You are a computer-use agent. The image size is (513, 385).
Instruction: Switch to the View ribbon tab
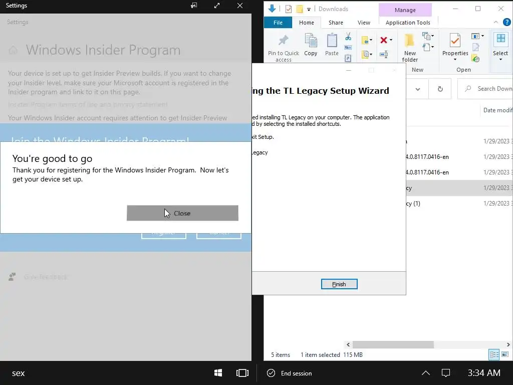point(364,23)
